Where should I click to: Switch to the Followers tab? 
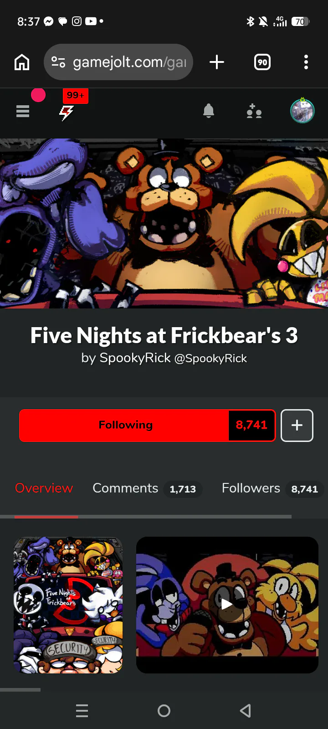[x=272, y=488]
